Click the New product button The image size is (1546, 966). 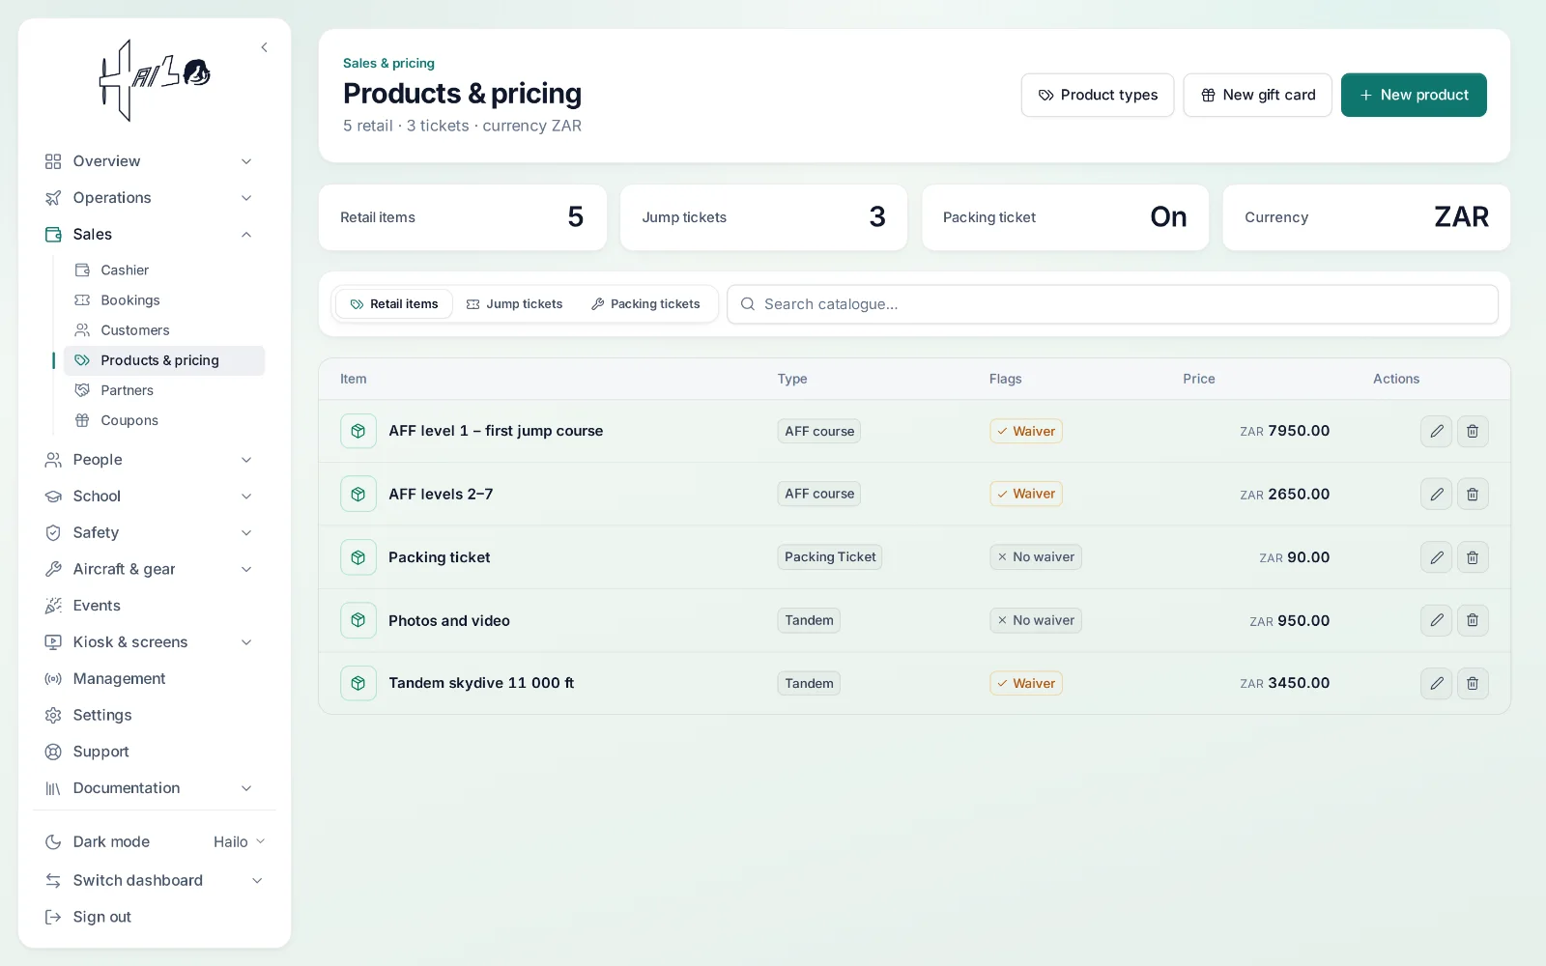click(x=1414, y=95)
